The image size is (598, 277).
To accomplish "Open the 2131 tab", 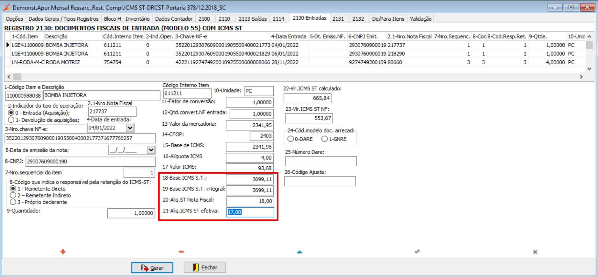I will [338, 19].
